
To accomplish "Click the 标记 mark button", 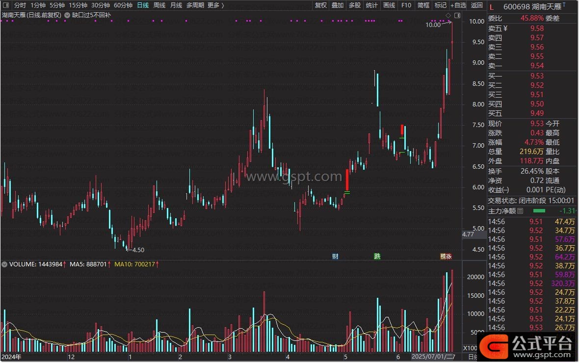I will pos(441,5).
